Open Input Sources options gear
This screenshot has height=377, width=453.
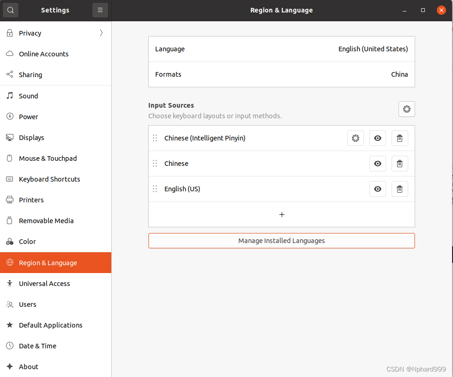tap(406, 109)
